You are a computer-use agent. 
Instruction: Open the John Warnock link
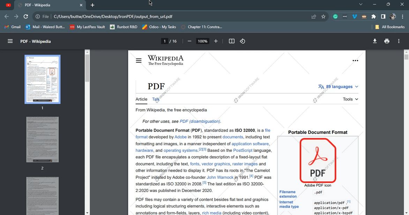[220, 177]
